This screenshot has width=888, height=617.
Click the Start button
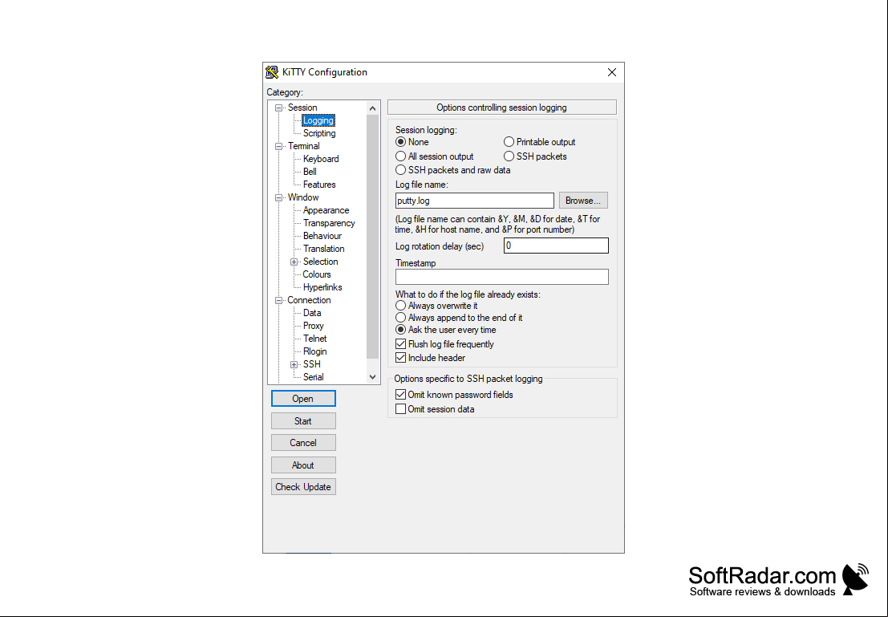click(303, 421)
